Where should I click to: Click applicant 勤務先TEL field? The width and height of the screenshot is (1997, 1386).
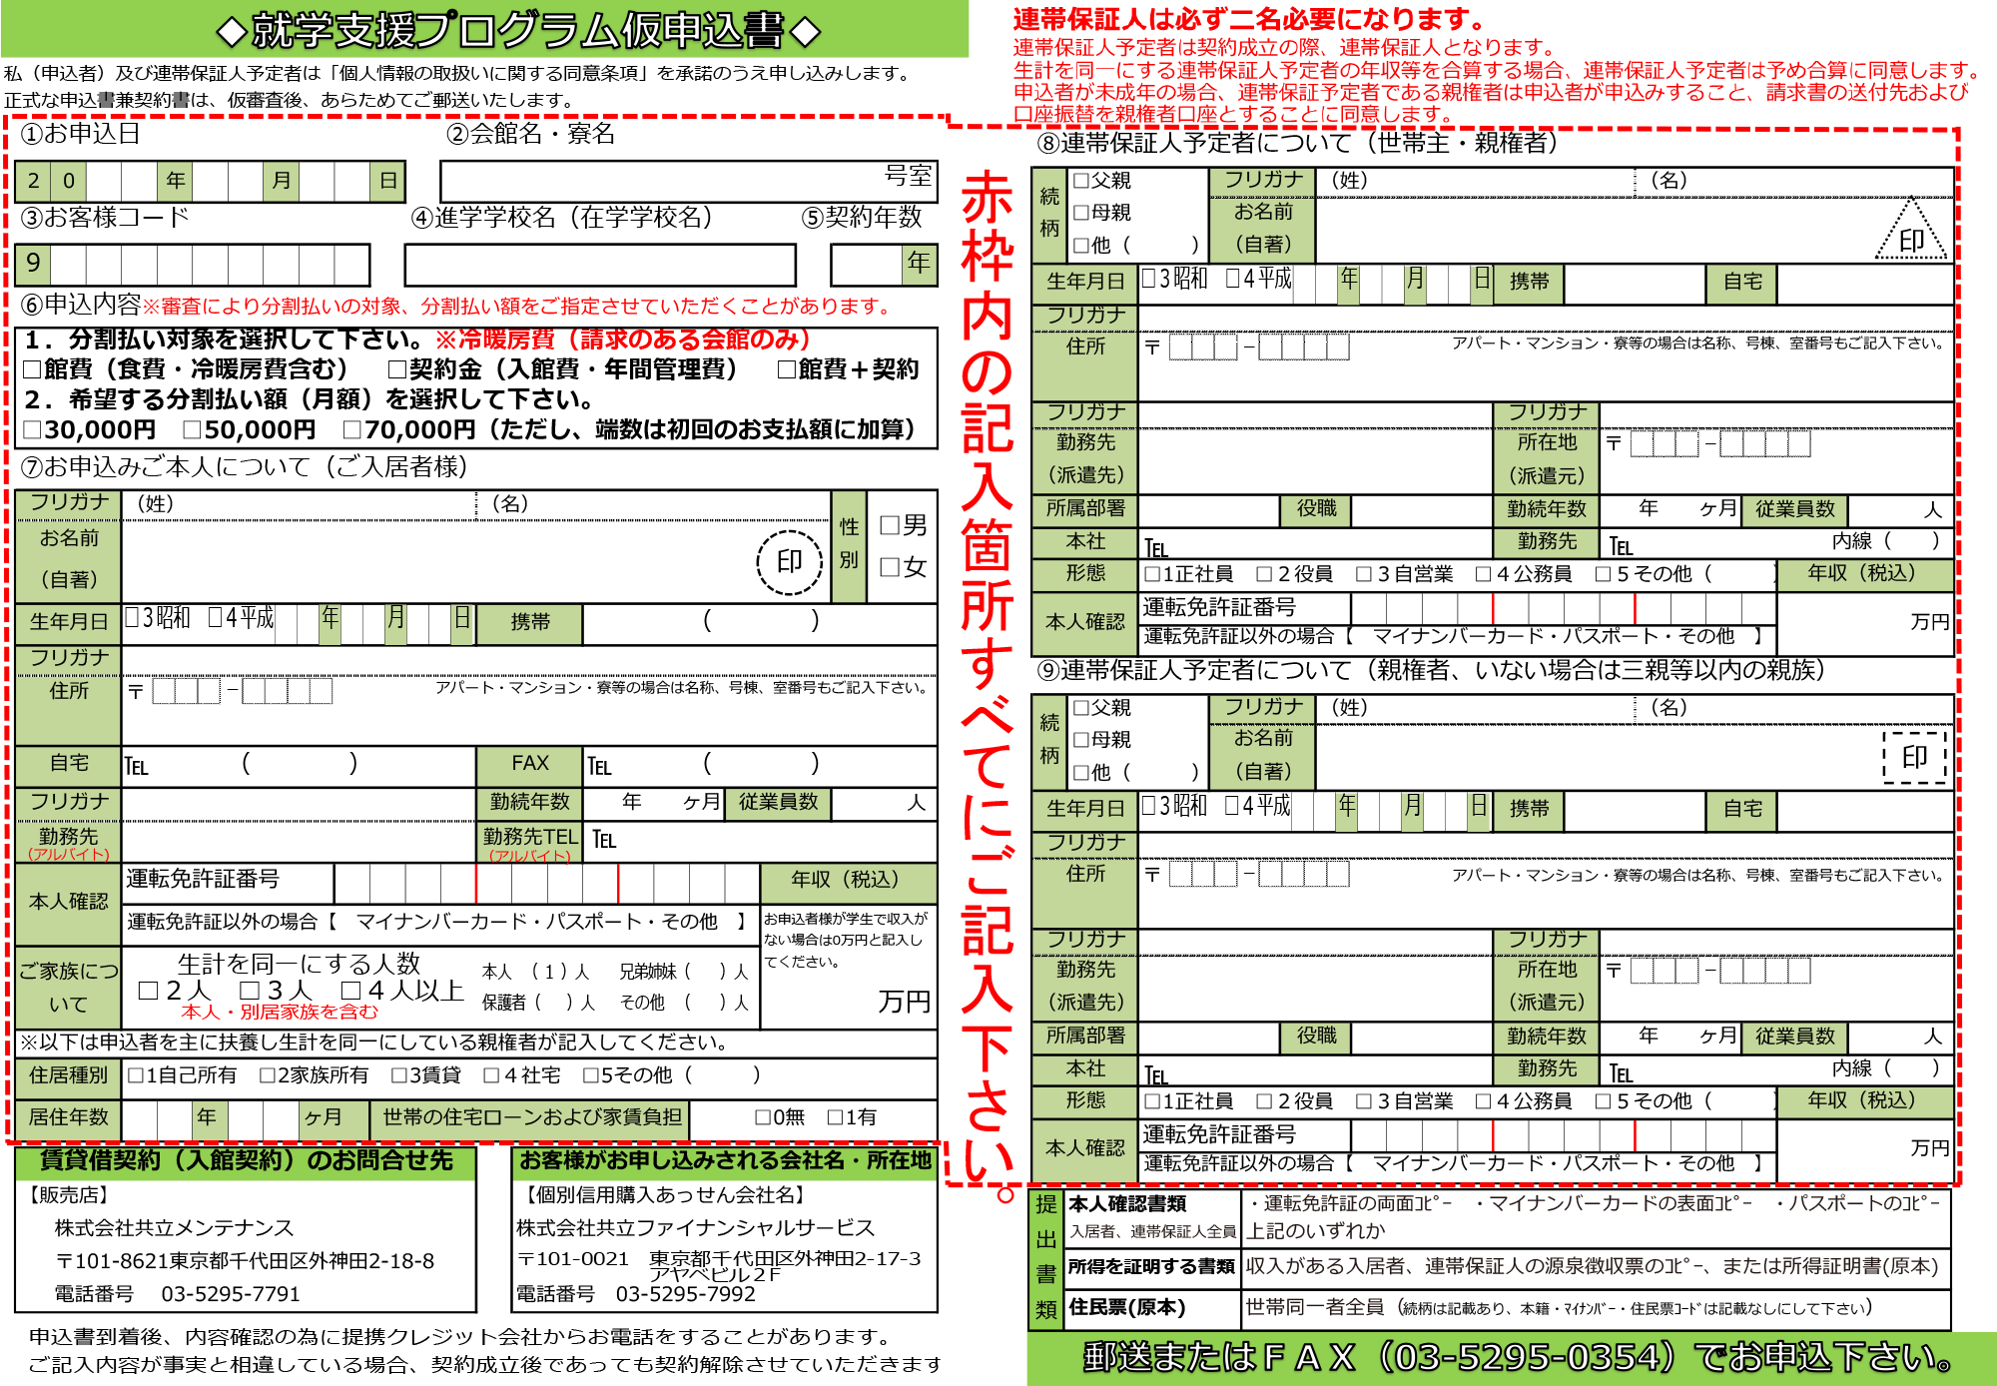[x=760, y=841]
